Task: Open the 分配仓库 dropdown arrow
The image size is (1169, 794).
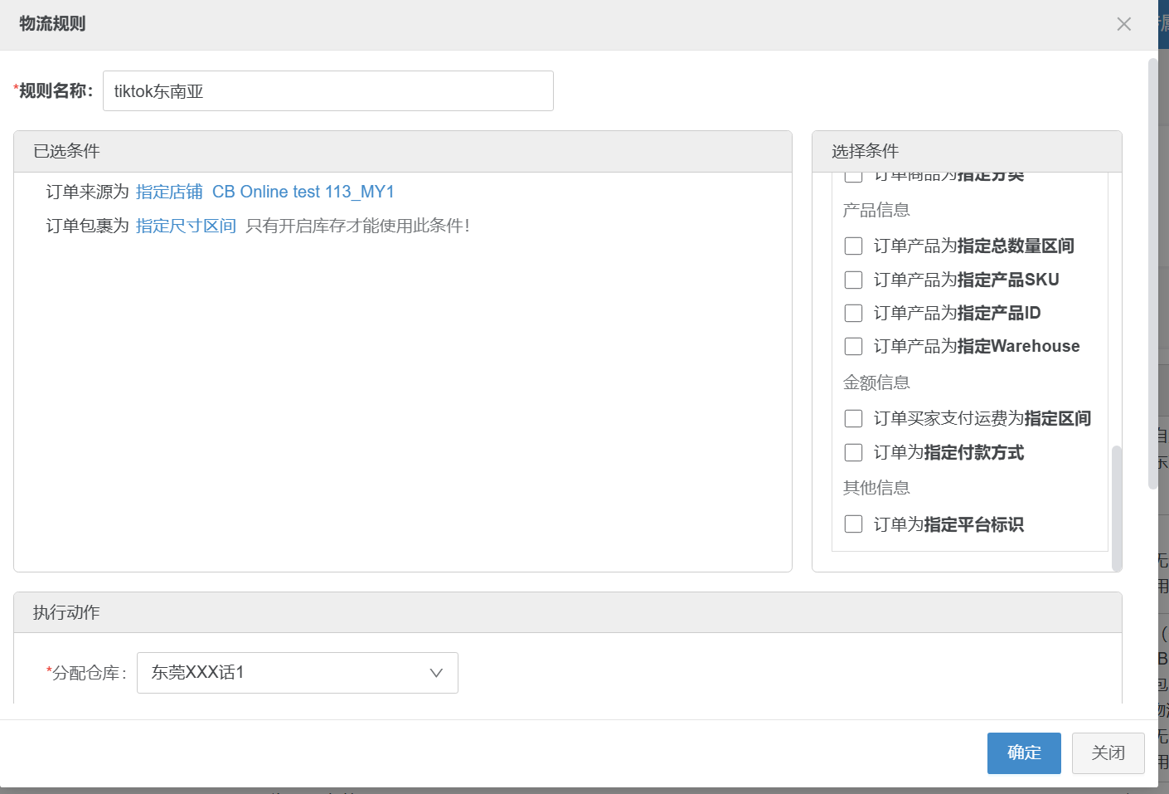Action: click(x=436, y=673)
